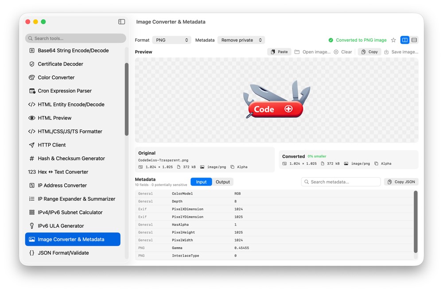Click the Swiss knife preview image
The width and height of the screenshot is (443, 291).
click(276, 99)
